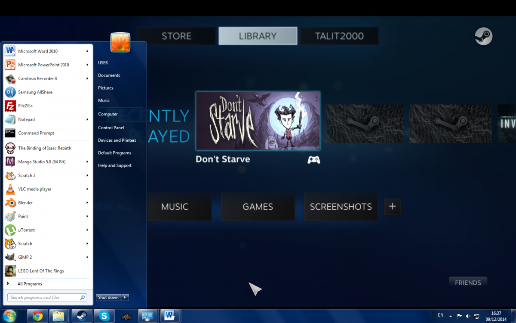Open Google Chrome from the taskbar

click(x=37, y=316)
